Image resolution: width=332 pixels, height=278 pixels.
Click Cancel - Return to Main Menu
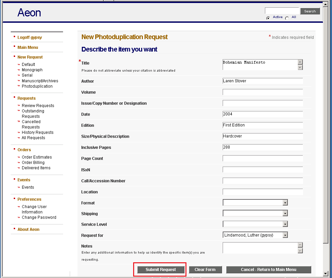pyautogui.click(x=268, y=270)
